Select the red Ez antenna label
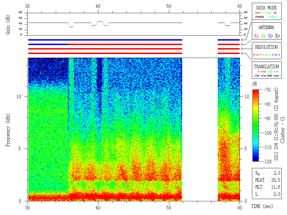Image resolution: width=287 pixels, height=215 pixels. pos(256,36)
